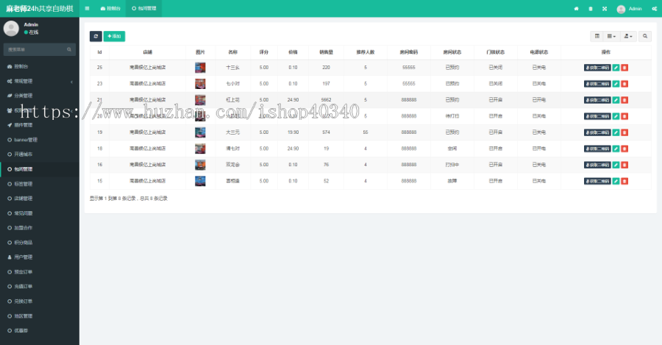Open 常见问题 in the sidebar

click(x=40, y=213)
